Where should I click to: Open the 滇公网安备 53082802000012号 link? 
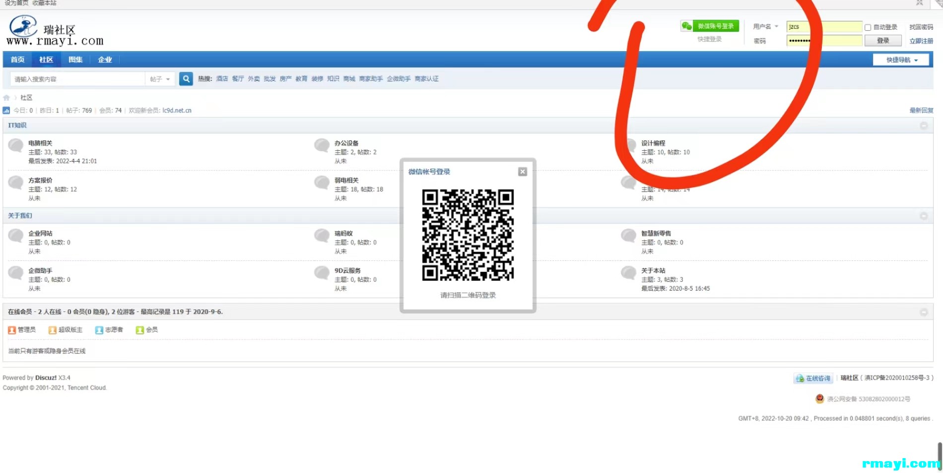coord(869,399)
